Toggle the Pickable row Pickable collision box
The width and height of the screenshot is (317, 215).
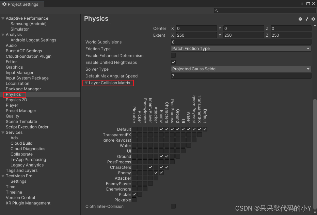tap(134, 200)
